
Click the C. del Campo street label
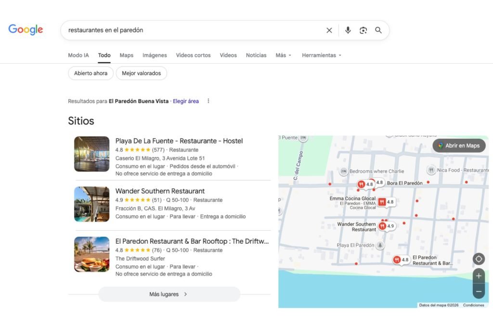pyautogui.click(x=298, y=165)
